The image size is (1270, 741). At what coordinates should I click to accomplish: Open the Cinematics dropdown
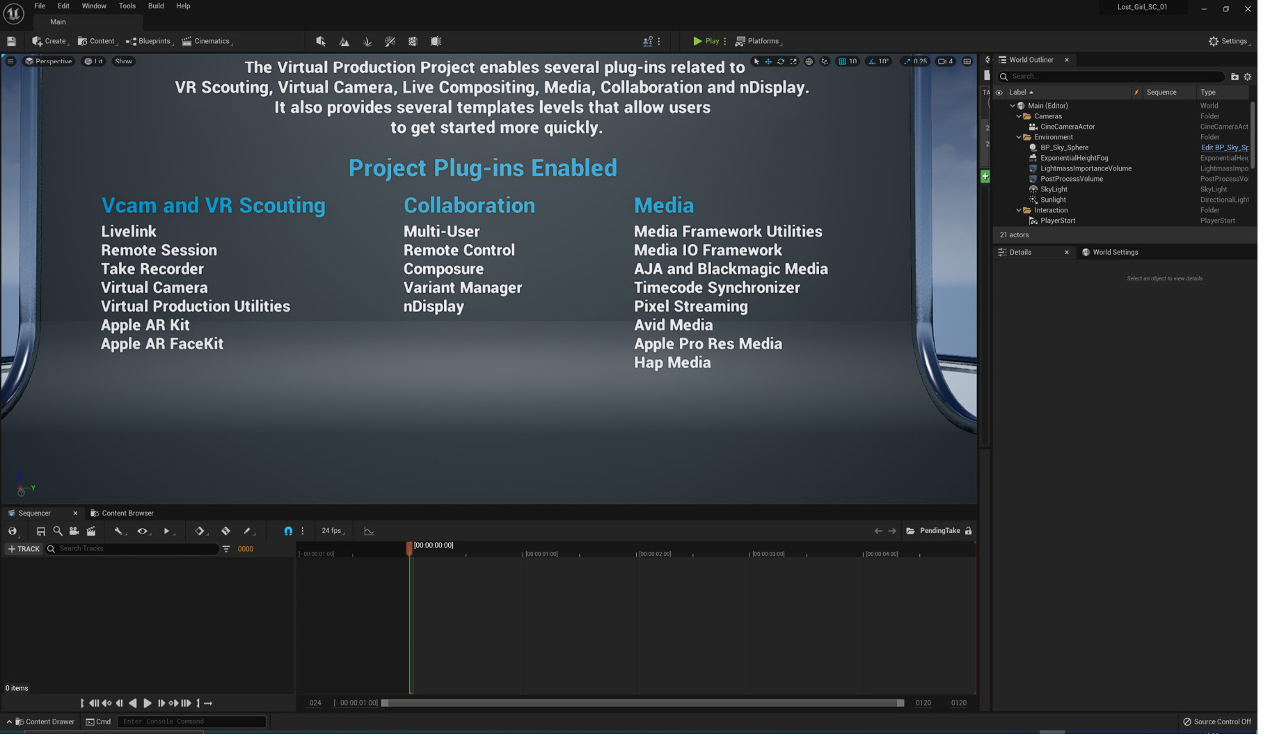207,42
